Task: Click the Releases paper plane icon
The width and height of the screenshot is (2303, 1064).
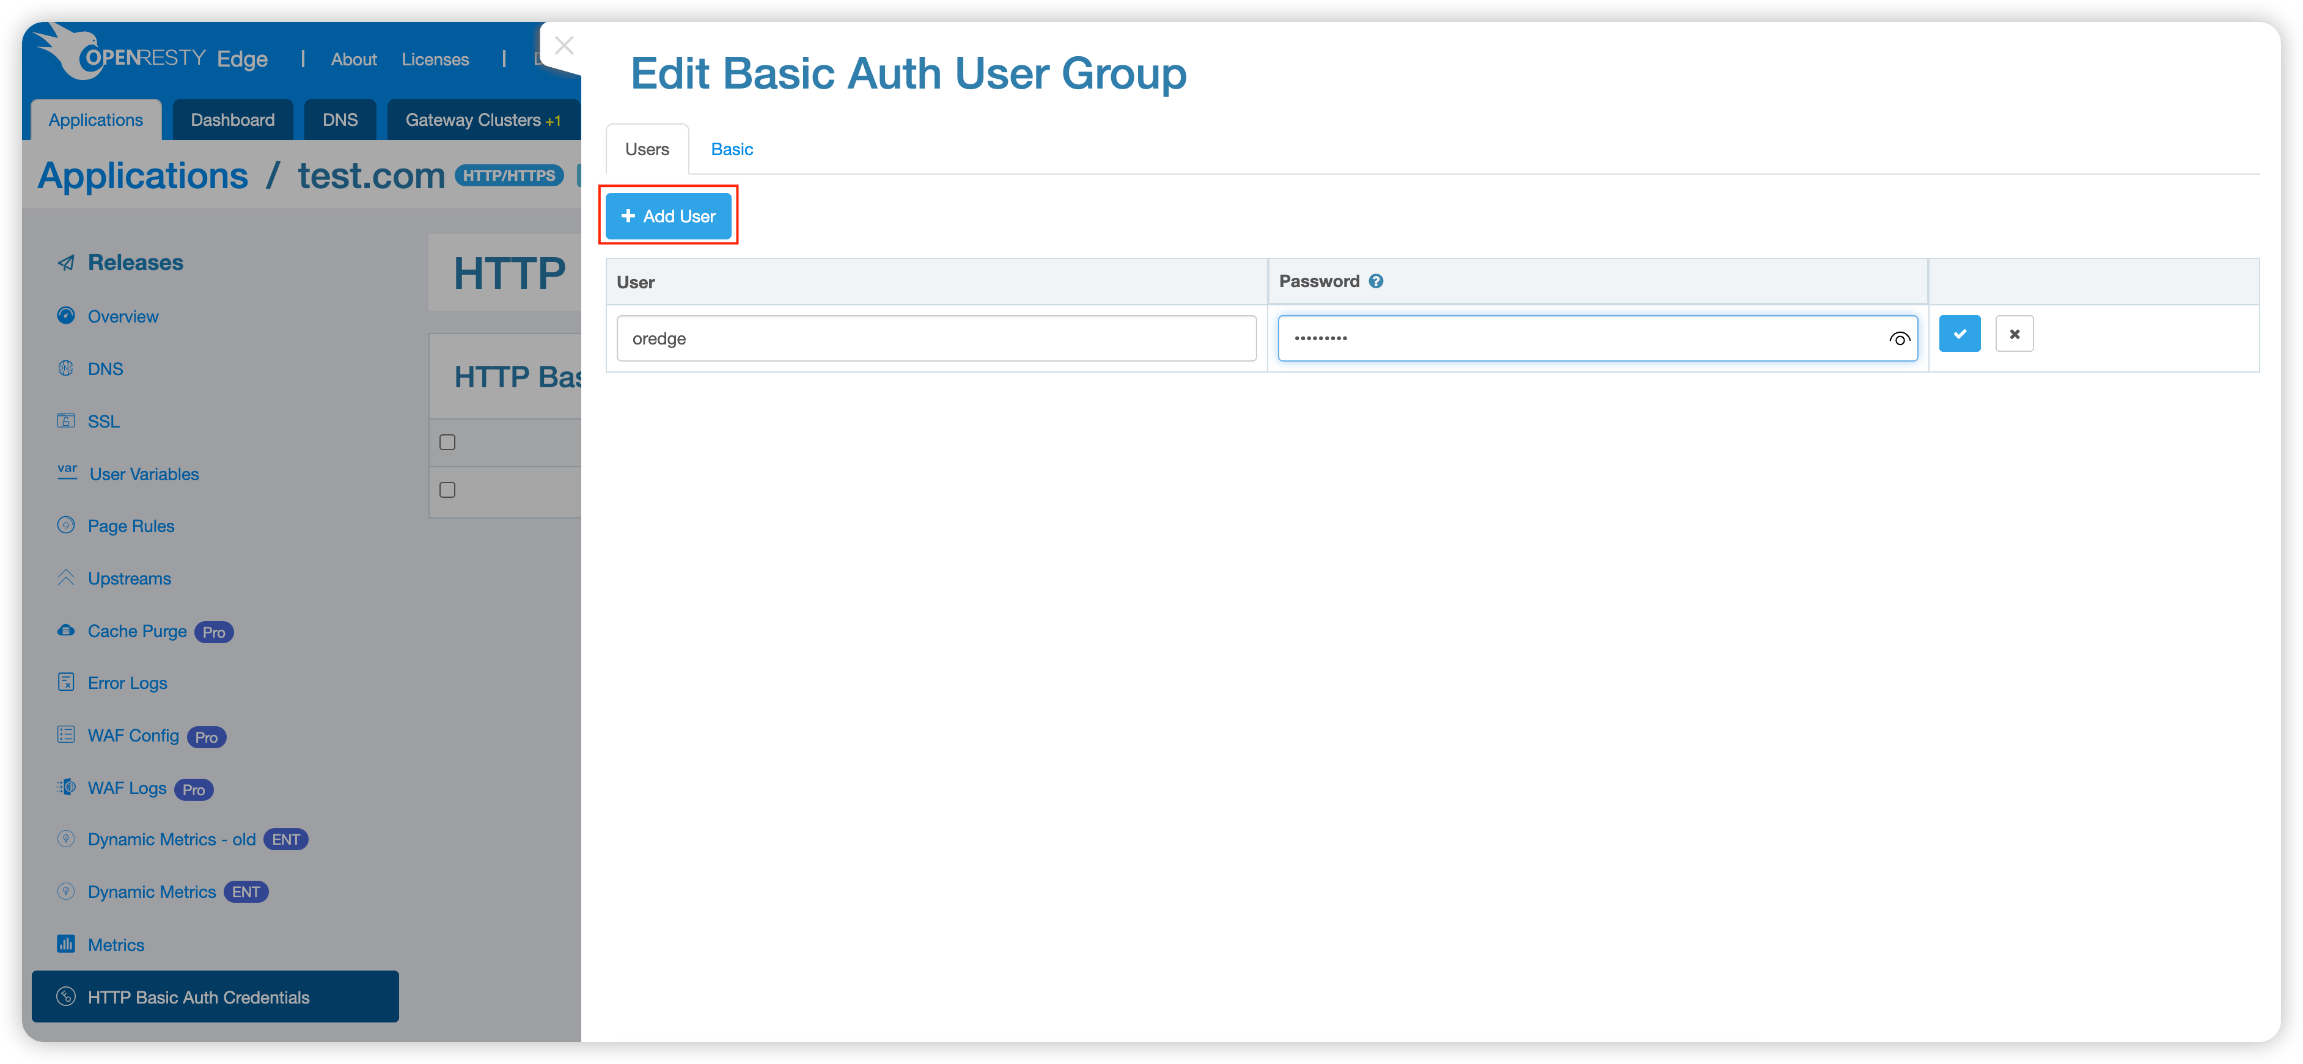Action: click(x=66, y=263)
